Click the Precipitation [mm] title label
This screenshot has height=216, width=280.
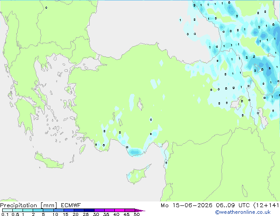point(29,205)
